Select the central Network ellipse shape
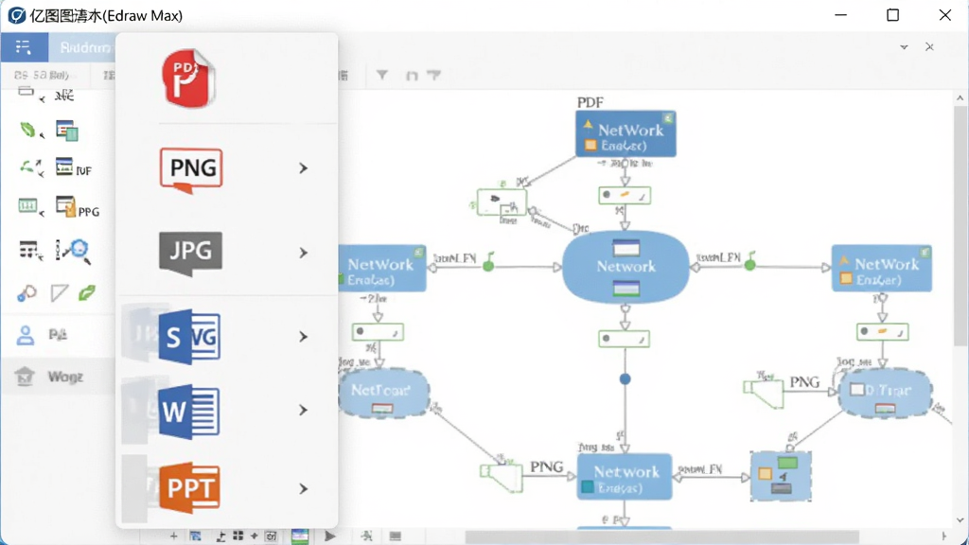Viewport: 969px width, 545px height. [x=625, y=267]
